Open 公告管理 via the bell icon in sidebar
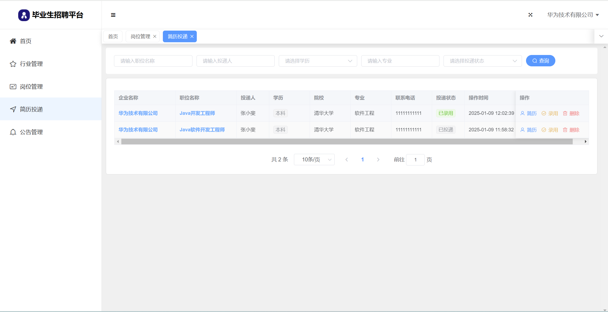This screenshot has height=312, width=608. point(13,132)
